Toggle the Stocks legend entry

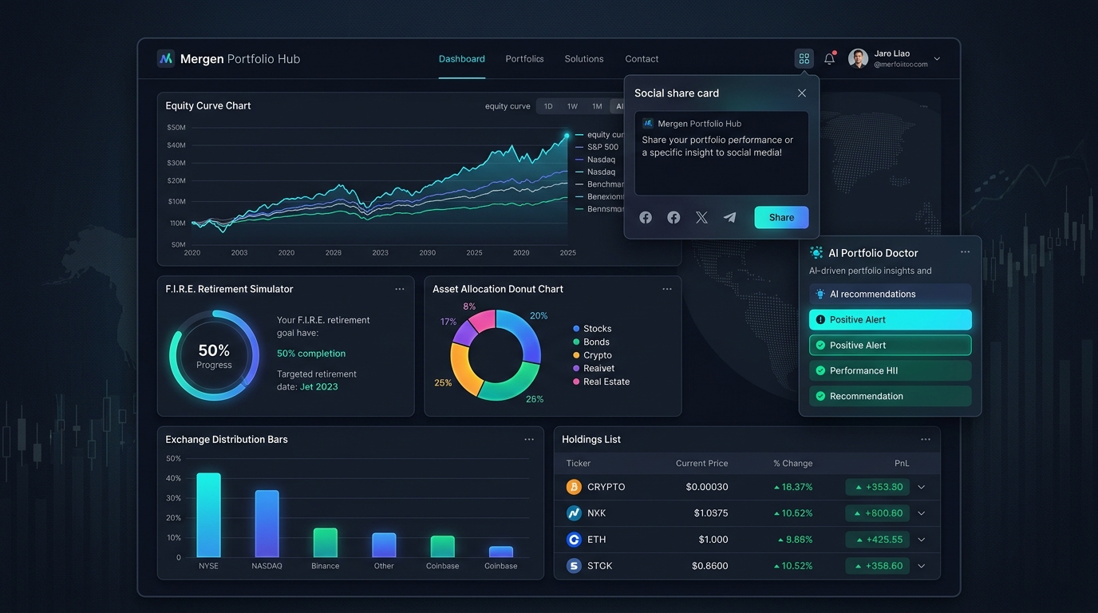click(x=592, y=329)
